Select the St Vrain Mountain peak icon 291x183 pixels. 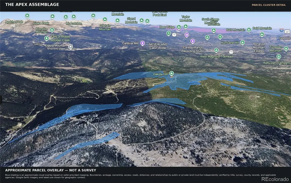tap(105, 19)
